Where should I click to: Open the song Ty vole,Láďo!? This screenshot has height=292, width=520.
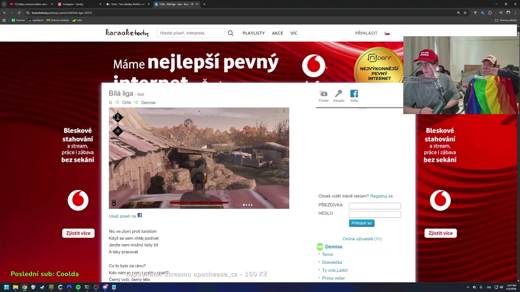point(335,270)
